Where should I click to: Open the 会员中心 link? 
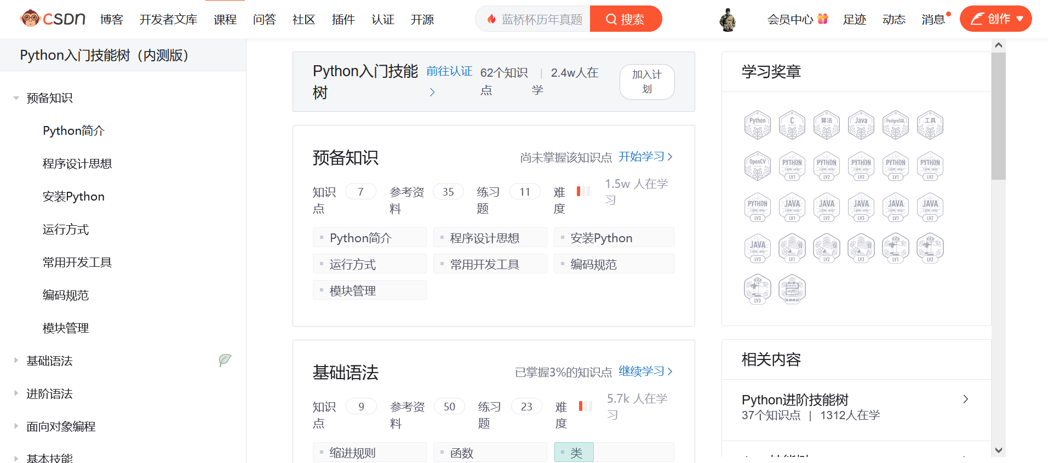click(791, 19)
